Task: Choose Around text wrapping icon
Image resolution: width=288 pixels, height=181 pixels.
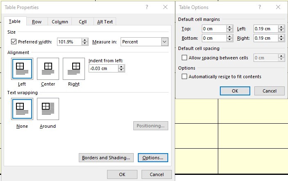Action: tap(48, 109)
